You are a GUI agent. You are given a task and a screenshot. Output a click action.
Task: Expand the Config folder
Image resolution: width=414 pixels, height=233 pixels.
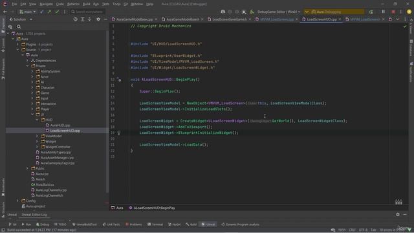17,201
